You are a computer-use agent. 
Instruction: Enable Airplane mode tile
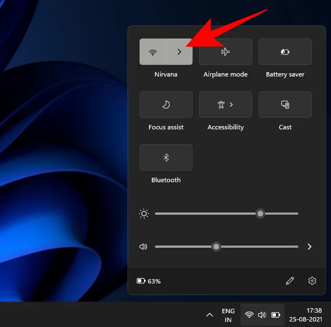pyautogui.click(x=226, y=52)
